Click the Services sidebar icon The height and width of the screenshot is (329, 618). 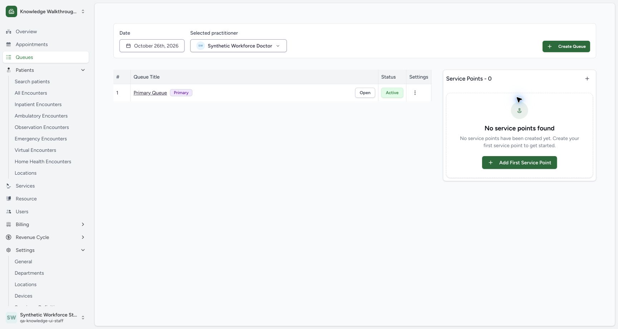(x=9, y=186)
